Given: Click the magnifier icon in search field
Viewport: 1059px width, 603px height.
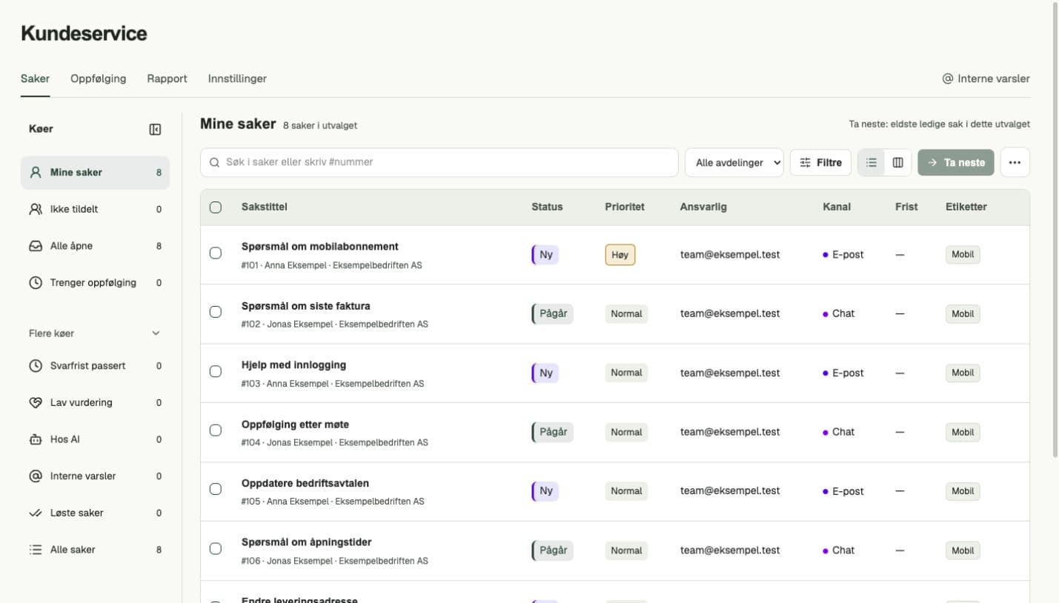Looking at the screenshot, I should pyautogui.click(x=215, y=162).
